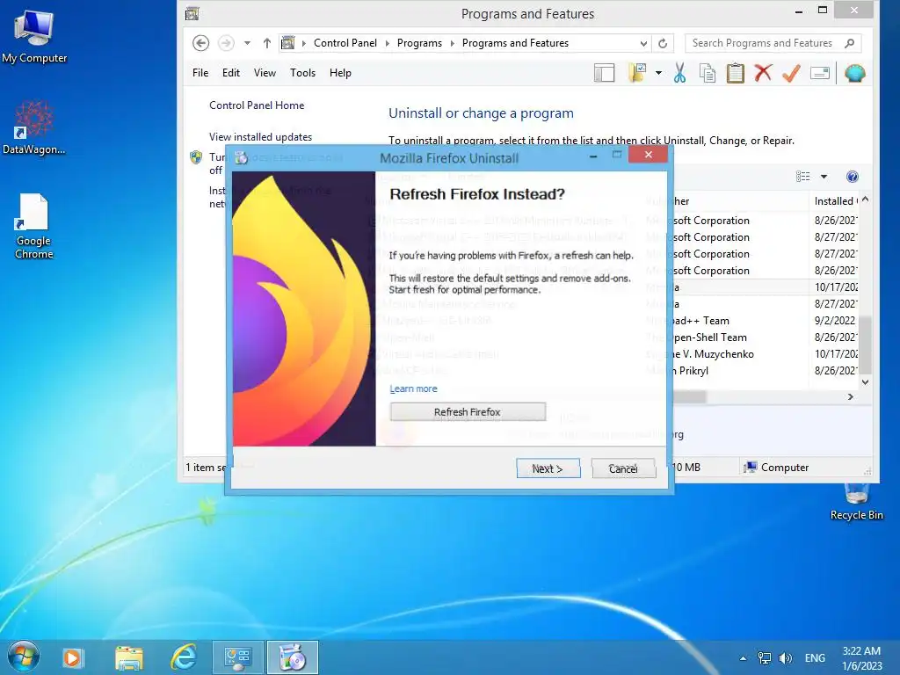Screen dimensions: 900x675
Task: Click the folder options toolbar icon
Action: pos(637,73)
